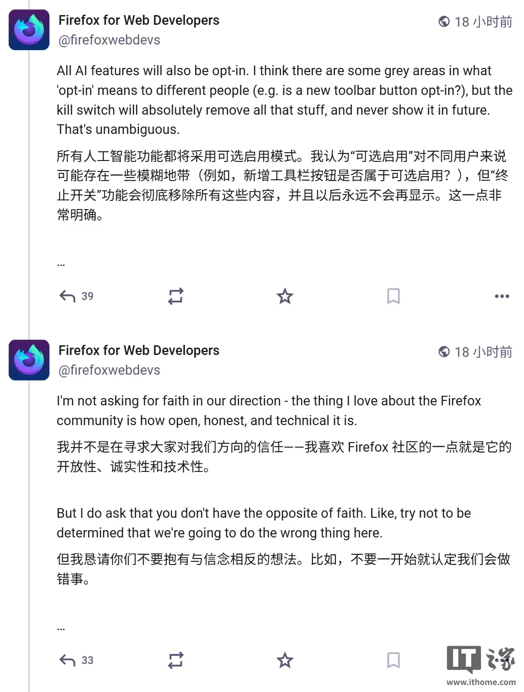
Task: Boost the second post
Action: tap(176, 660)
